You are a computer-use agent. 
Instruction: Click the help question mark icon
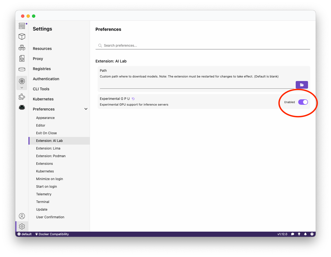pos(312,234)
